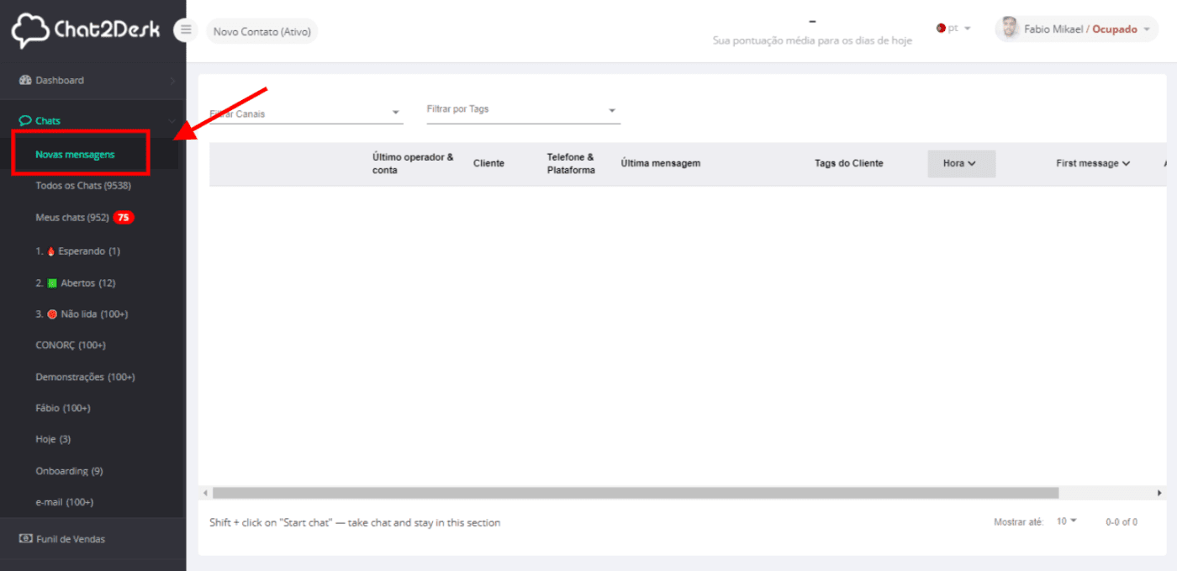Click the Chats speech bubble icon

(25, 121)
